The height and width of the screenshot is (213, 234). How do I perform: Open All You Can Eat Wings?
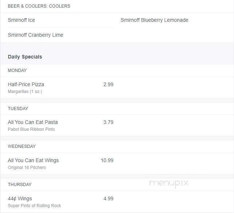[33, 160]
